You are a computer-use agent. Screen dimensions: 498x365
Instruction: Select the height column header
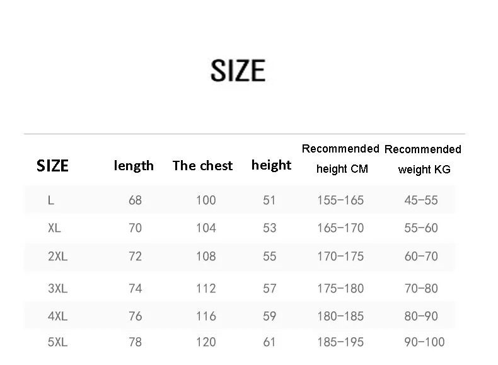(271, 165)
